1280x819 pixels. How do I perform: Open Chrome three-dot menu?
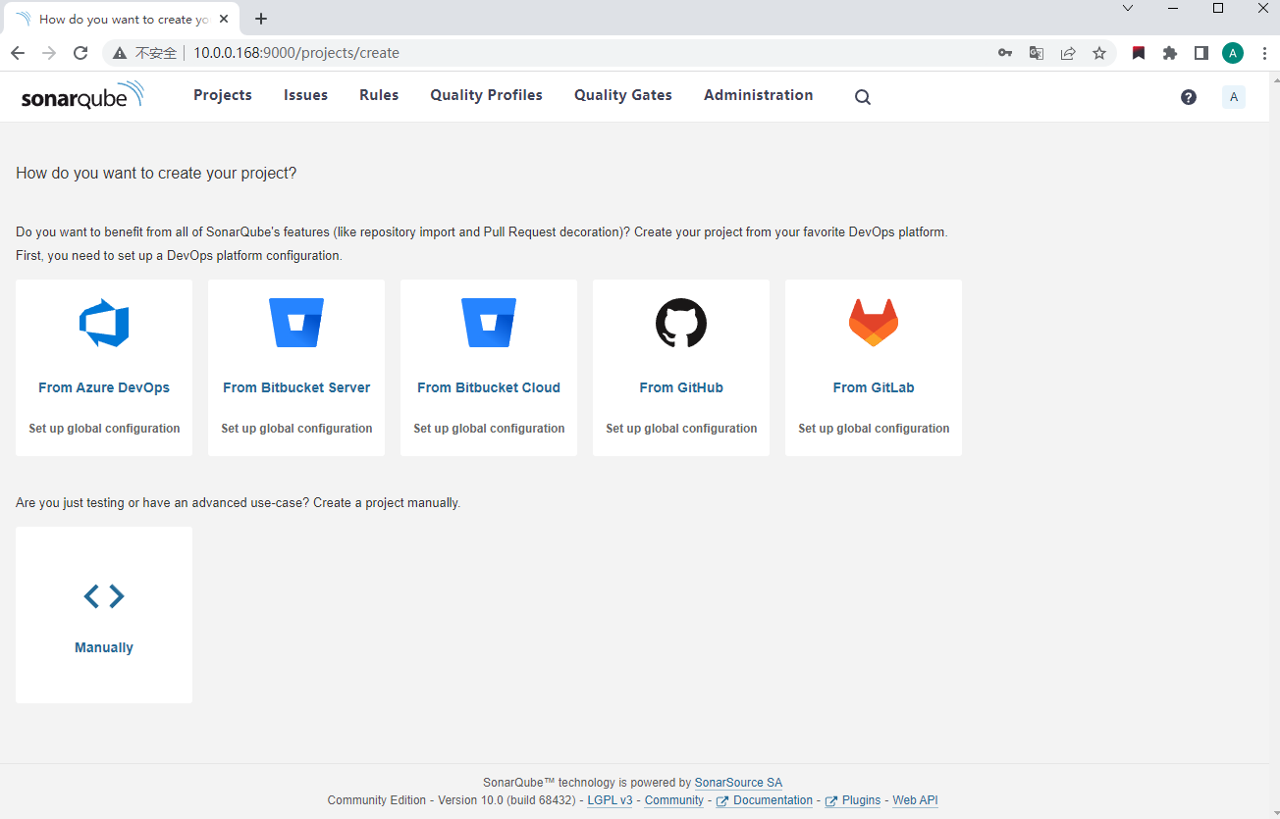coord(1264,53)
